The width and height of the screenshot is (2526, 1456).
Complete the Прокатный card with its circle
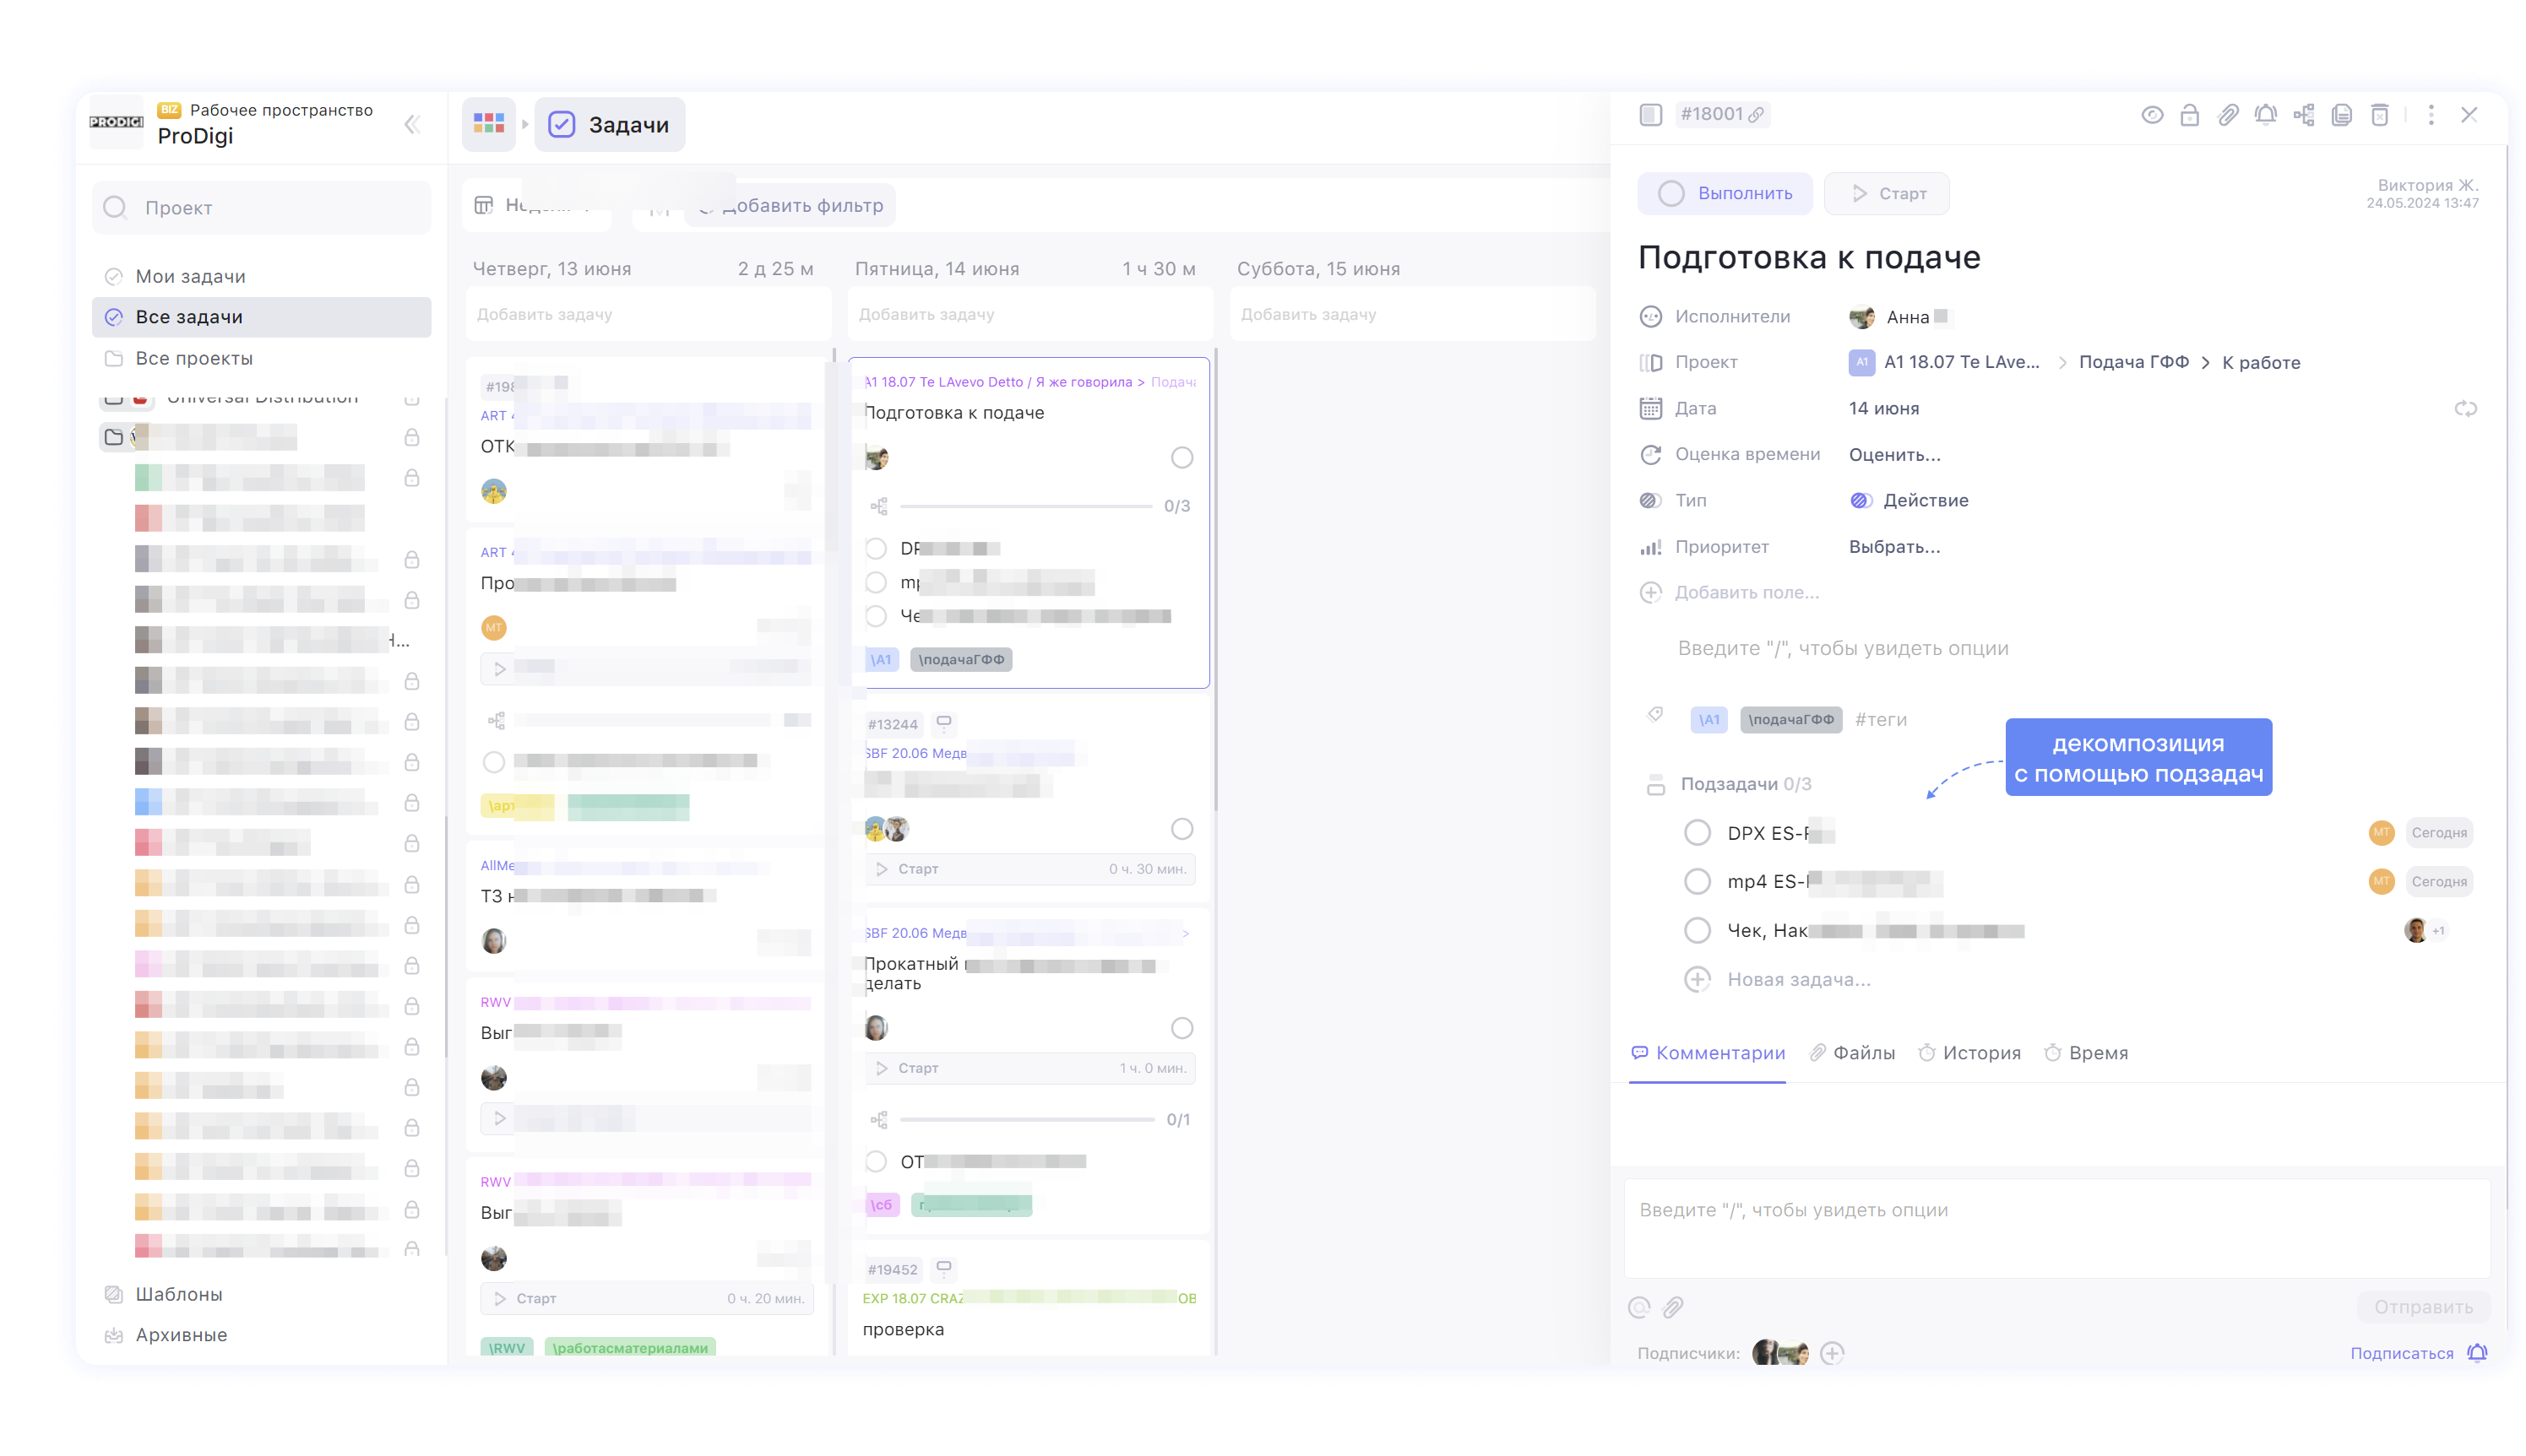tap(1182, 1028)
